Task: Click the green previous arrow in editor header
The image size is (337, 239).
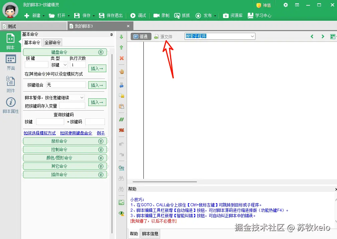Action: coord(312,36)
